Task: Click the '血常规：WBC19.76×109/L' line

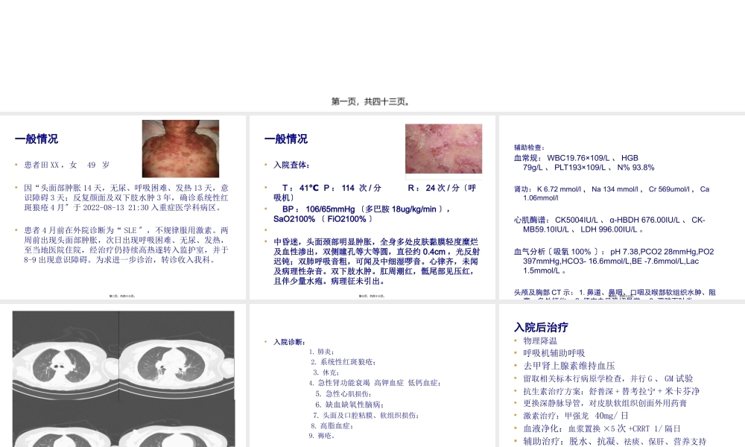Action: coord(584,162)
